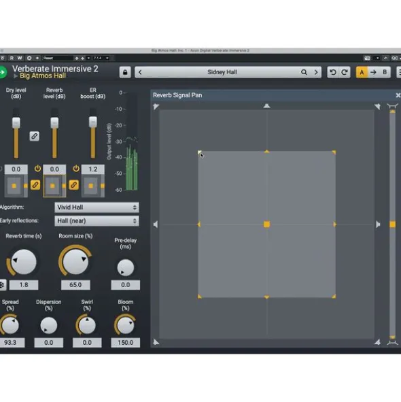The width and height of the screenshot is (401, 402).
Task: Toggle the green plugin bypass button
Action: (x=3, y=72)
